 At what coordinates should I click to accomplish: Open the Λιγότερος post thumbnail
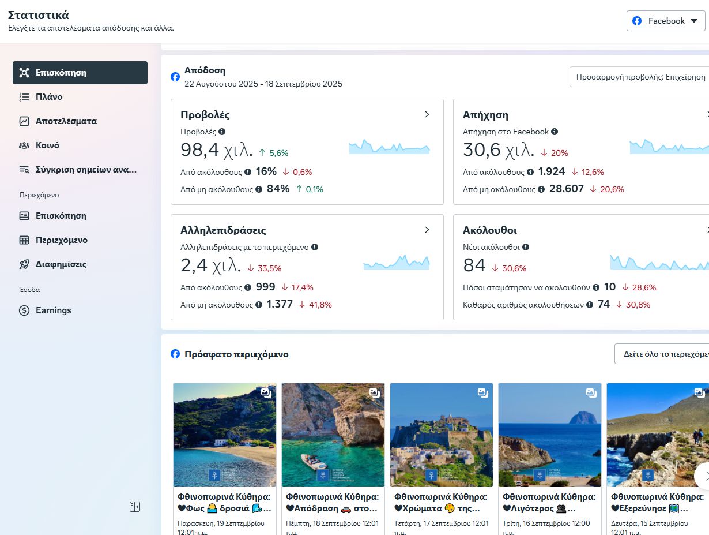(550, 435)
